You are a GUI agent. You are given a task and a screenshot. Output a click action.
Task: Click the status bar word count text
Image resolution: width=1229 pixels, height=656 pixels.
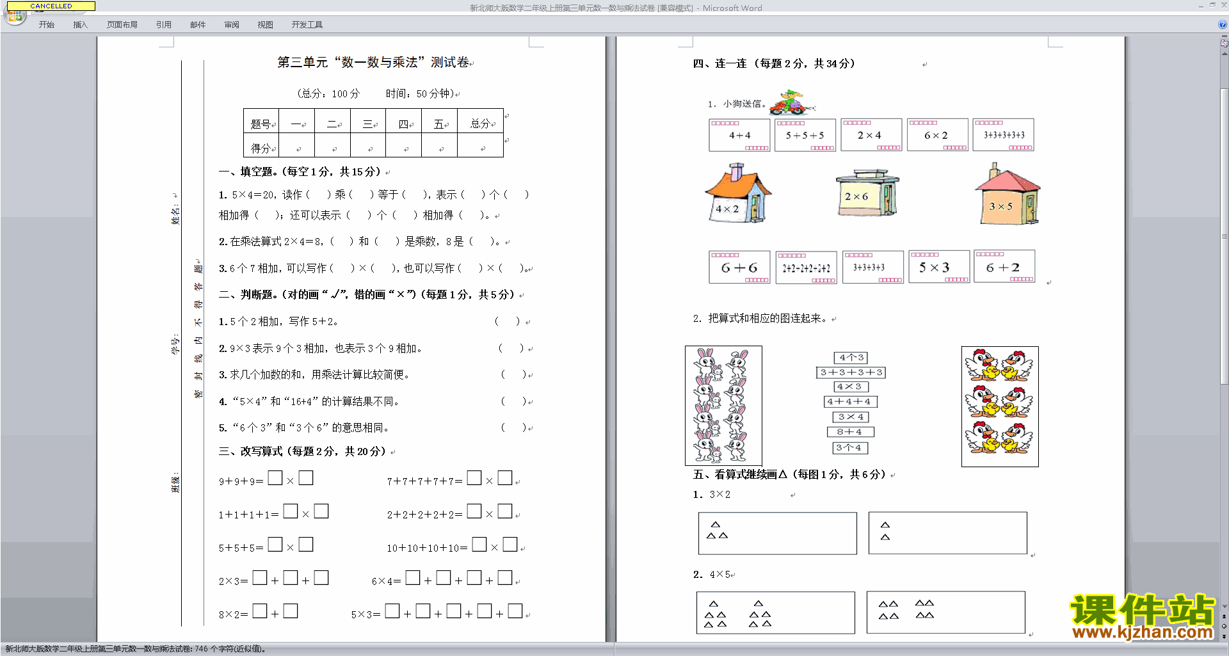(x=134, y=649)
